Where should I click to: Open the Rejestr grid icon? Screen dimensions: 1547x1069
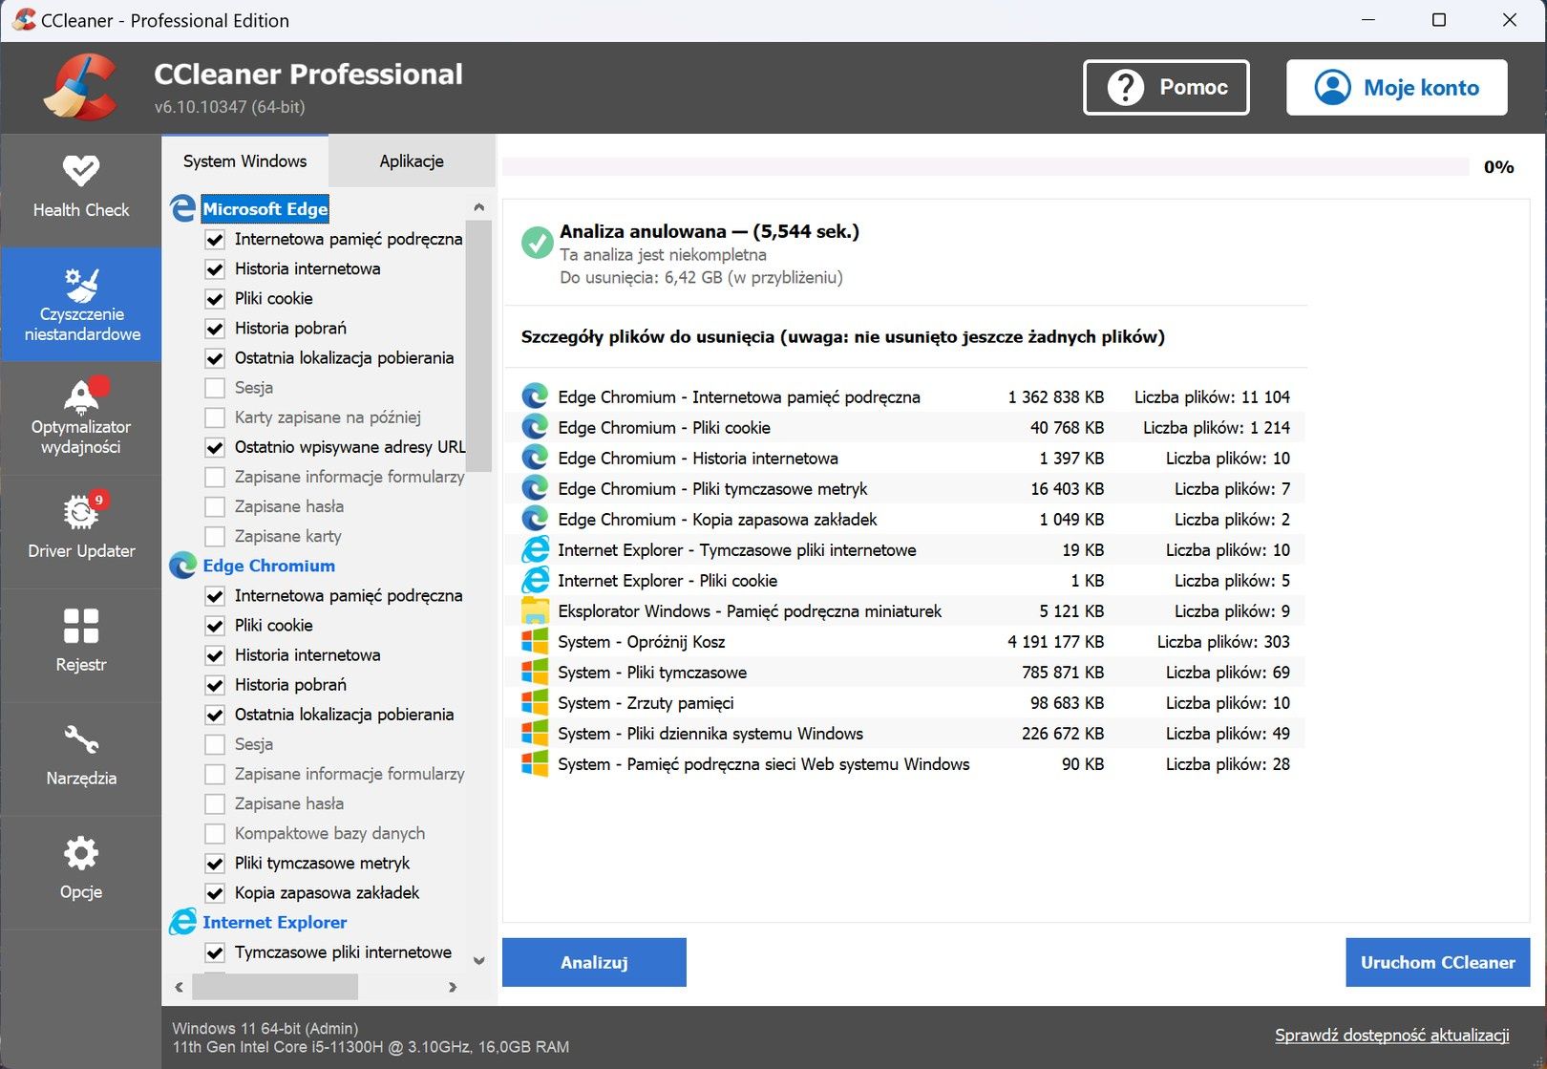(x=81, y=626)
